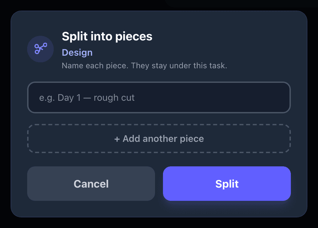318x228 pixels.
Task: Place the cursor in the first piece text box
Action: coord(159,97)
